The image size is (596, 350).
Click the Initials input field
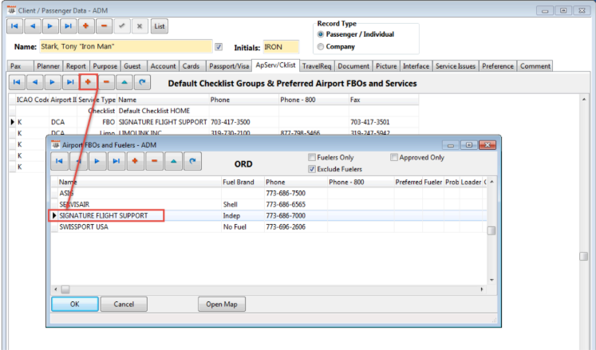tap(280, 47)
